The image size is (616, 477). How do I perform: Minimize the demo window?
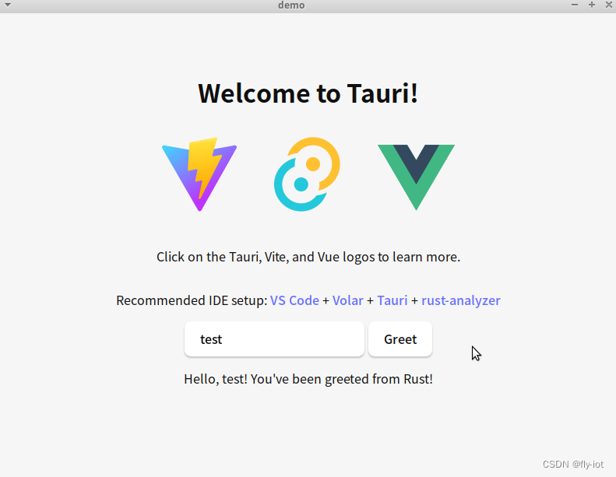point(575,5)
